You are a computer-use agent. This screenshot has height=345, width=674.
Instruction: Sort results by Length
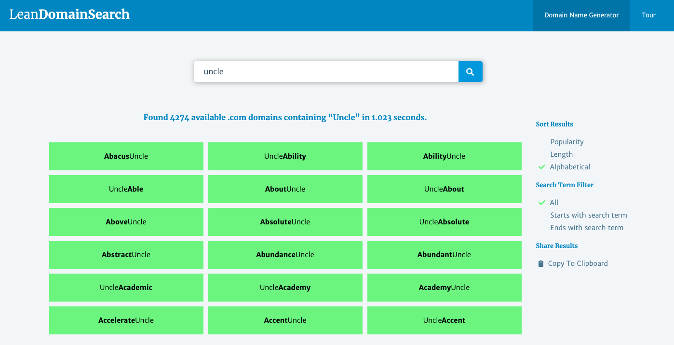(562, 154)
